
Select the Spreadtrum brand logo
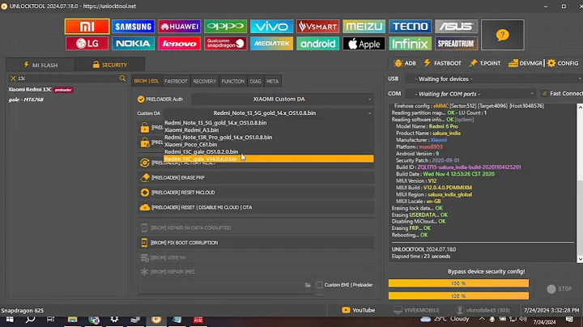tap(456, 44)
